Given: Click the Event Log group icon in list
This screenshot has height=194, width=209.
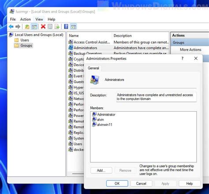Looking at the screenshot, I should point(71,76).
